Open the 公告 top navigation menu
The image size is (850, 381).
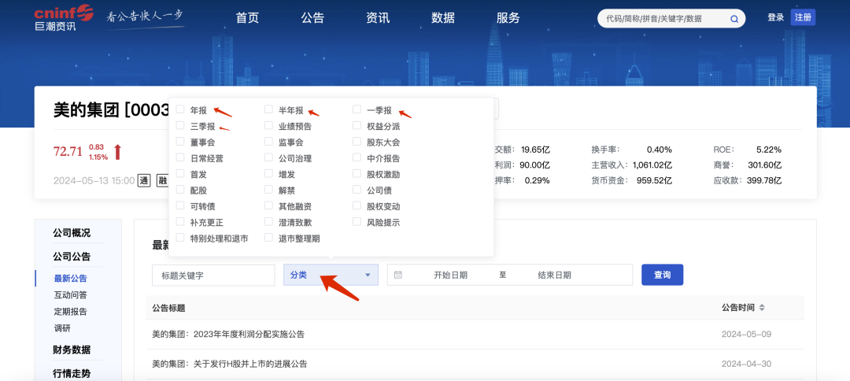[x=312, y=18]
